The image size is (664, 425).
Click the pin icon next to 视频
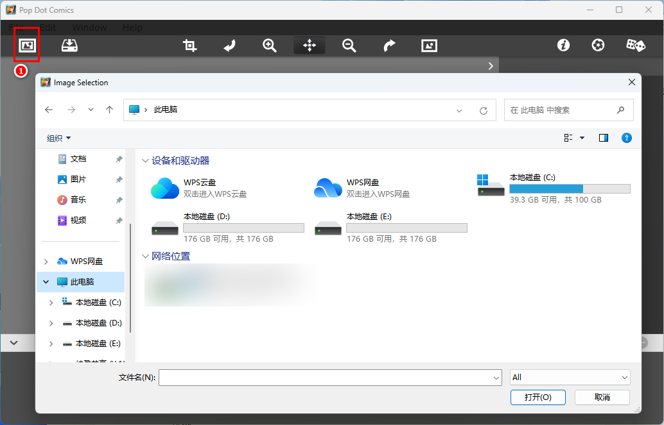point(119,221)
